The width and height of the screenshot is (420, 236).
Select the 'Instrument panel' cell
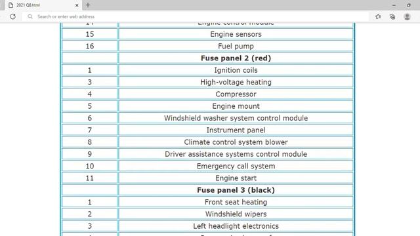[236, 130]
